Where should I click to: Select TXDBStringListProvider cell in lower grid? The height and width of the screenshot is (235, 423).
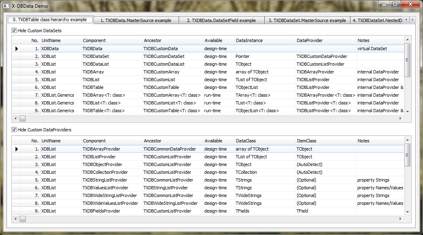[105, 180]
